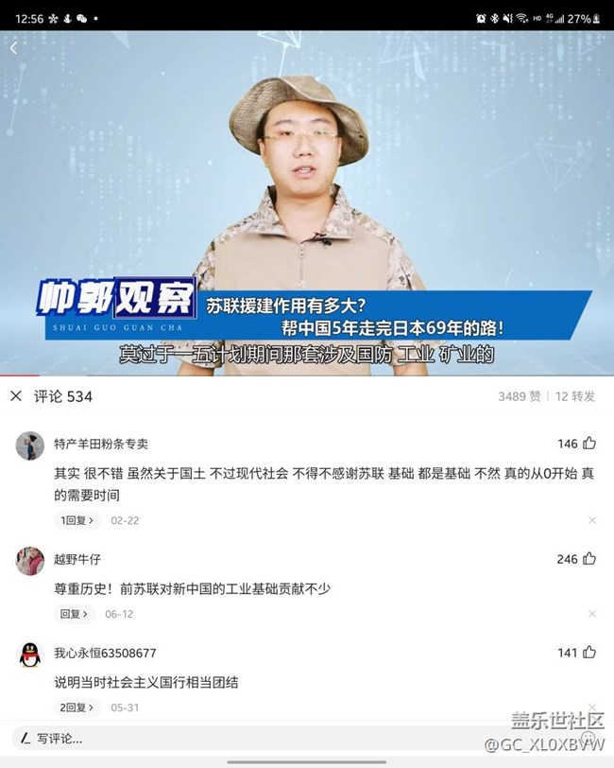Image resolution: width=614 pixels, height=768 pixels.
Task: Open the 12 转发 reposts count
Action: click(x=575, y=396)
